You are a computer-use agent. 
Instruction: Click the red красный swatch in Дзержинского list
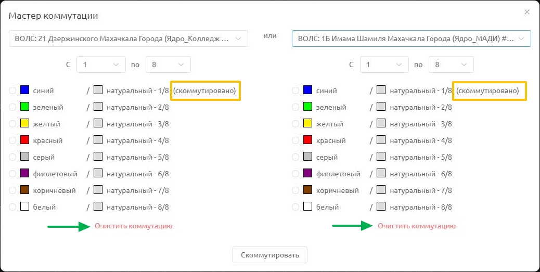pyautogui.click(x=24, y=140)
